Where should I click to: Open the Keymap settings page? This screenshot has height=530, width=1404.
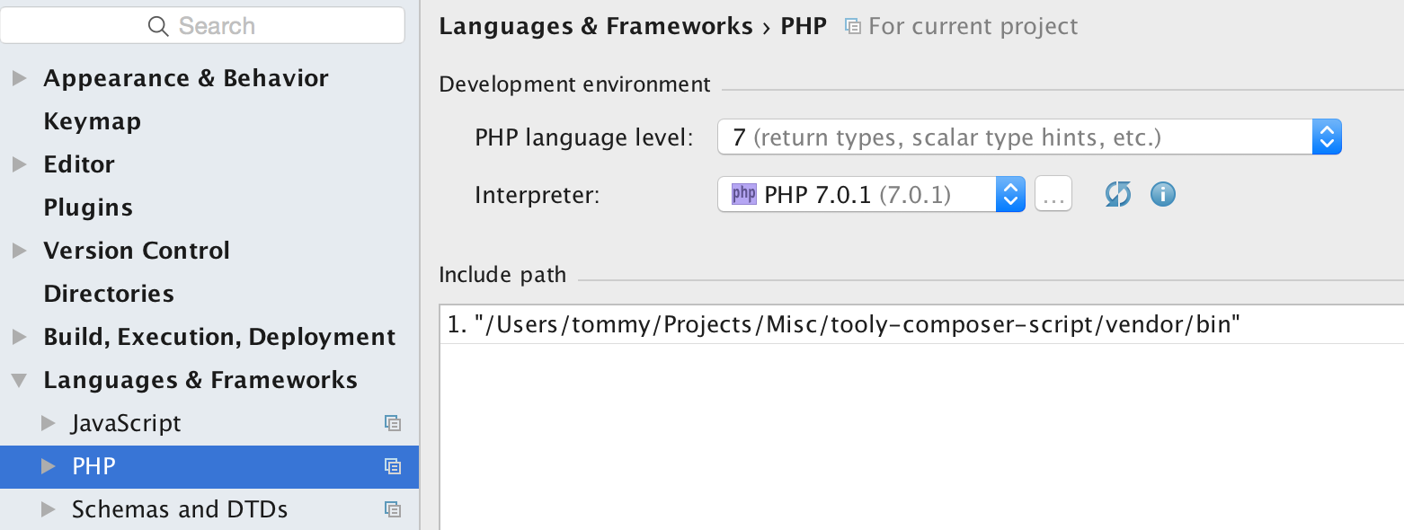92,121
